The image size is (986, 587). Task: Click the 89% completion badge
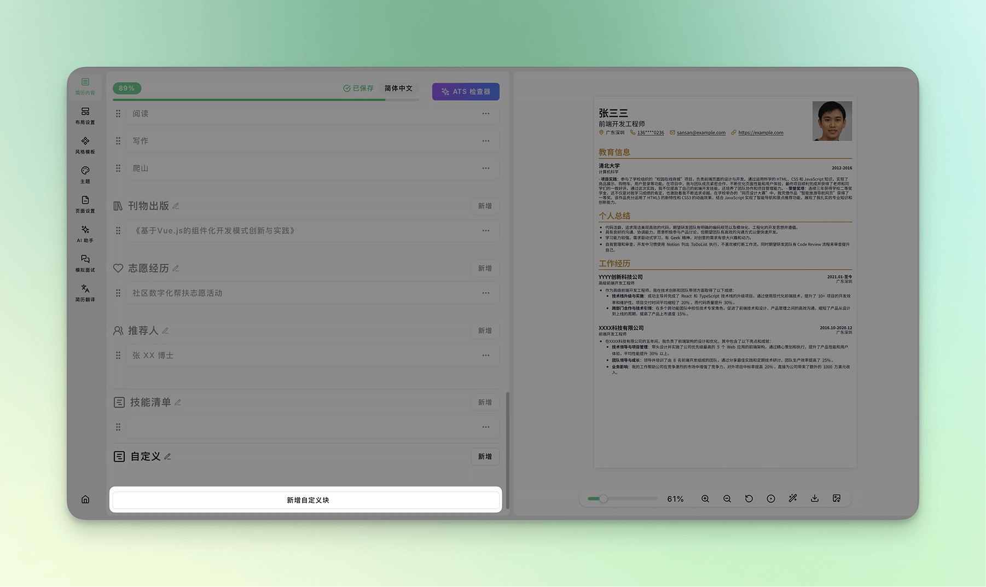[127, 88]
